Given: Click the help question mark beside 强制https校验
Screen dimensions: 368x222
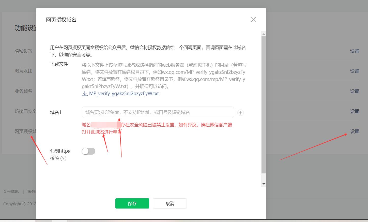Looking at the screenshot, I should [x=64, y=158].
